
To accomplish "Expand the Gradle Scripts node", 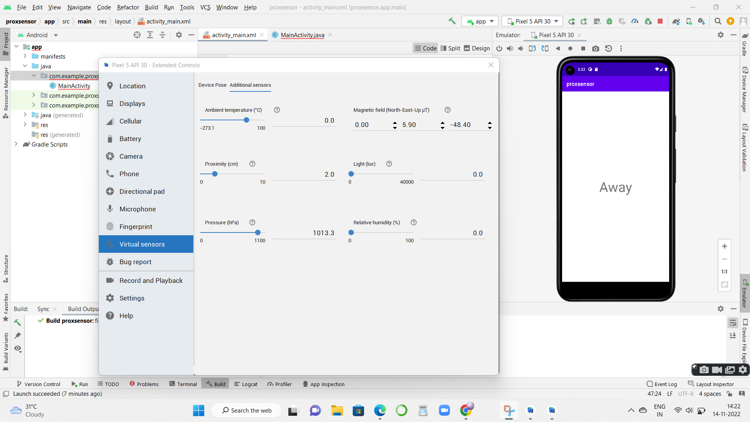I will pos(16,144).
